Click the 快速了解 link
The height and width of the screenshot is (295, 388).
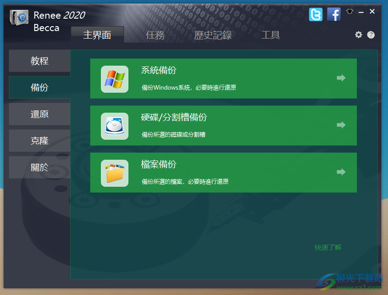(328, 247)
